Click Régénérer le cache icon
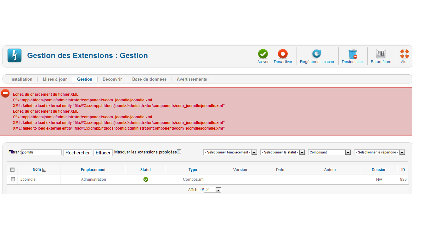This screenshot has width=430, height=241. point(317,54)
